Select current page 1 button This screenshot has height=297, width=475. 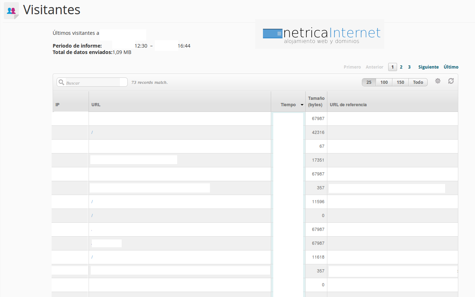click(392, 67)
